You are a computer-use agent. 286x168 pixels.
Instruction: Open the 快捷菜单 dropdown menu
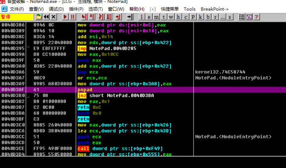(170, 9)
